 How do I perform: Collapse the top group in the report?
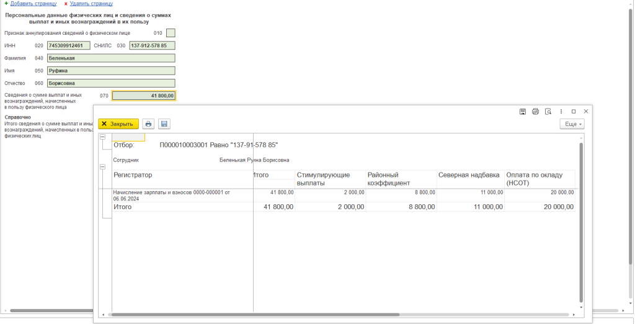coord(102,137)
